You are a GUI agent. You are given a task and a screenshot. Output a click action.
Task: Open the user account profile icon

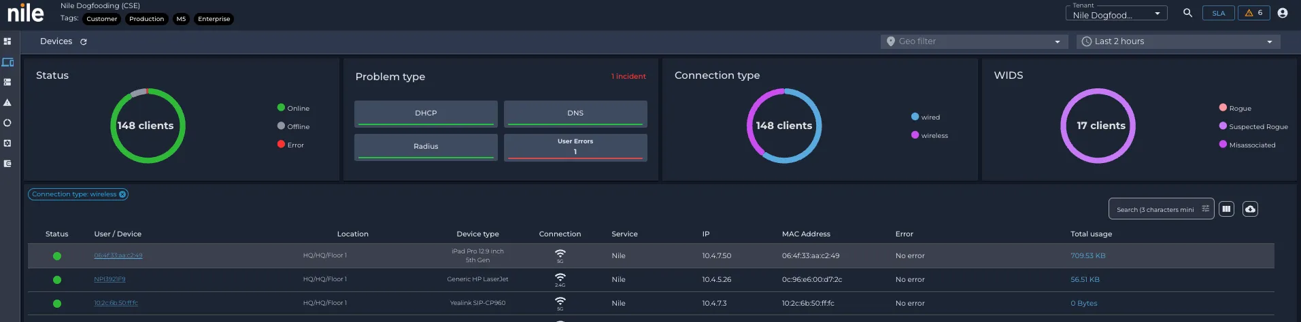tap(1283, 13)
